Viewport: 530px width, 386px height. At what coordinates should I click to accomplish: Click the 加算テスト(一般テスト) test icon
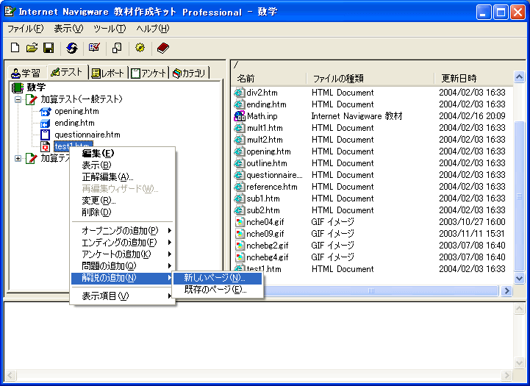point(32,99)
